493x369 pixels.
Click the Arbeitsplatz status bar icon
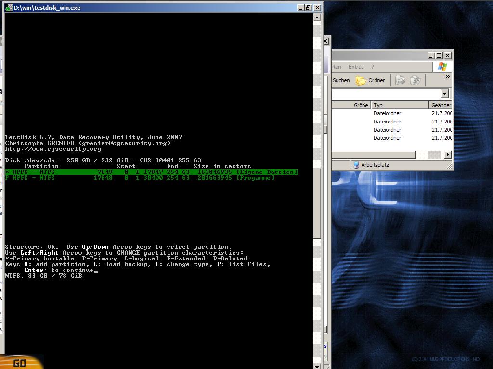(356, 165)
